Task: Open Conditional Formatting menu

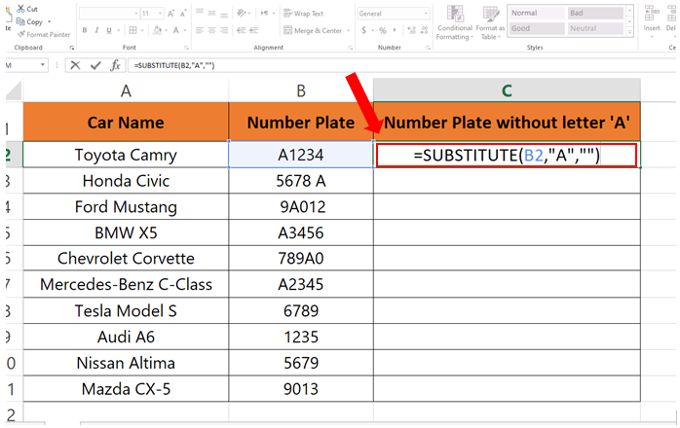Action: pos(455,23)
